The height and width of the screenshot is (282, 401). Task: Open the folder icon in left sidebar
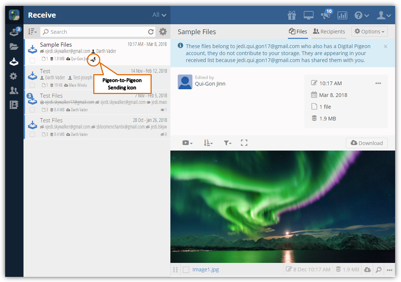tap(14, 47)
